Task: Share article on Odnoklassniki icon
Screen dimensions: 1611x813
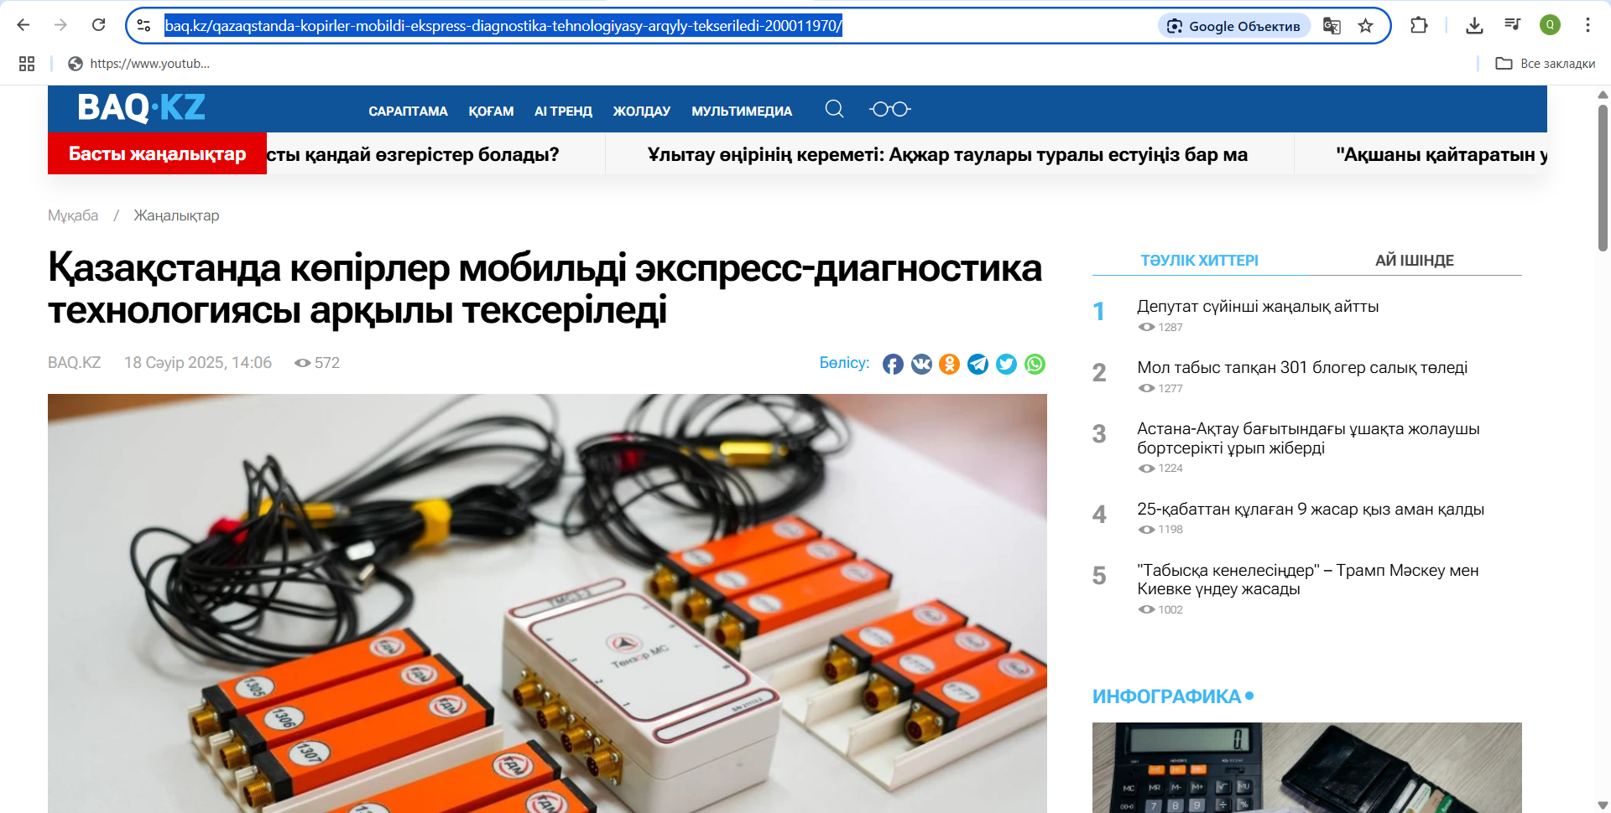Action: point(950,364)
